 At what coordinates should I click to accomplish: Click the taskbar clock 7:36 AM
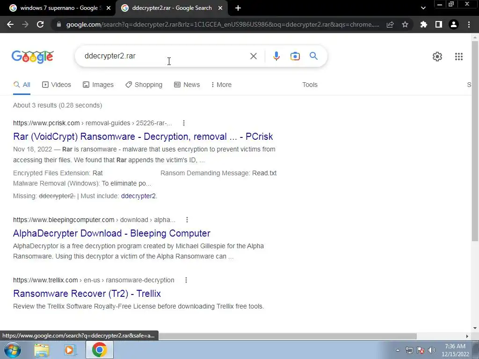click(455, 350)
